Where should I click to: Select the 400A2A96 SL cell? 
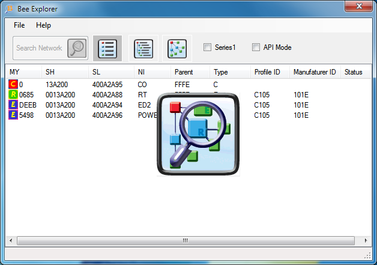[x=107, y=115]
